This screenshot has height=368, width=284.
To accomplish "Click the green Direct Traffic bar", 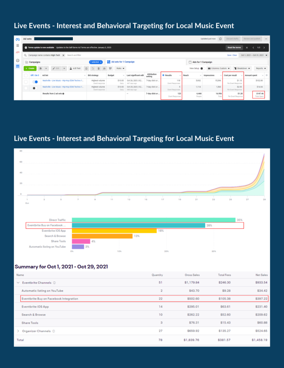I will [153, 220].
